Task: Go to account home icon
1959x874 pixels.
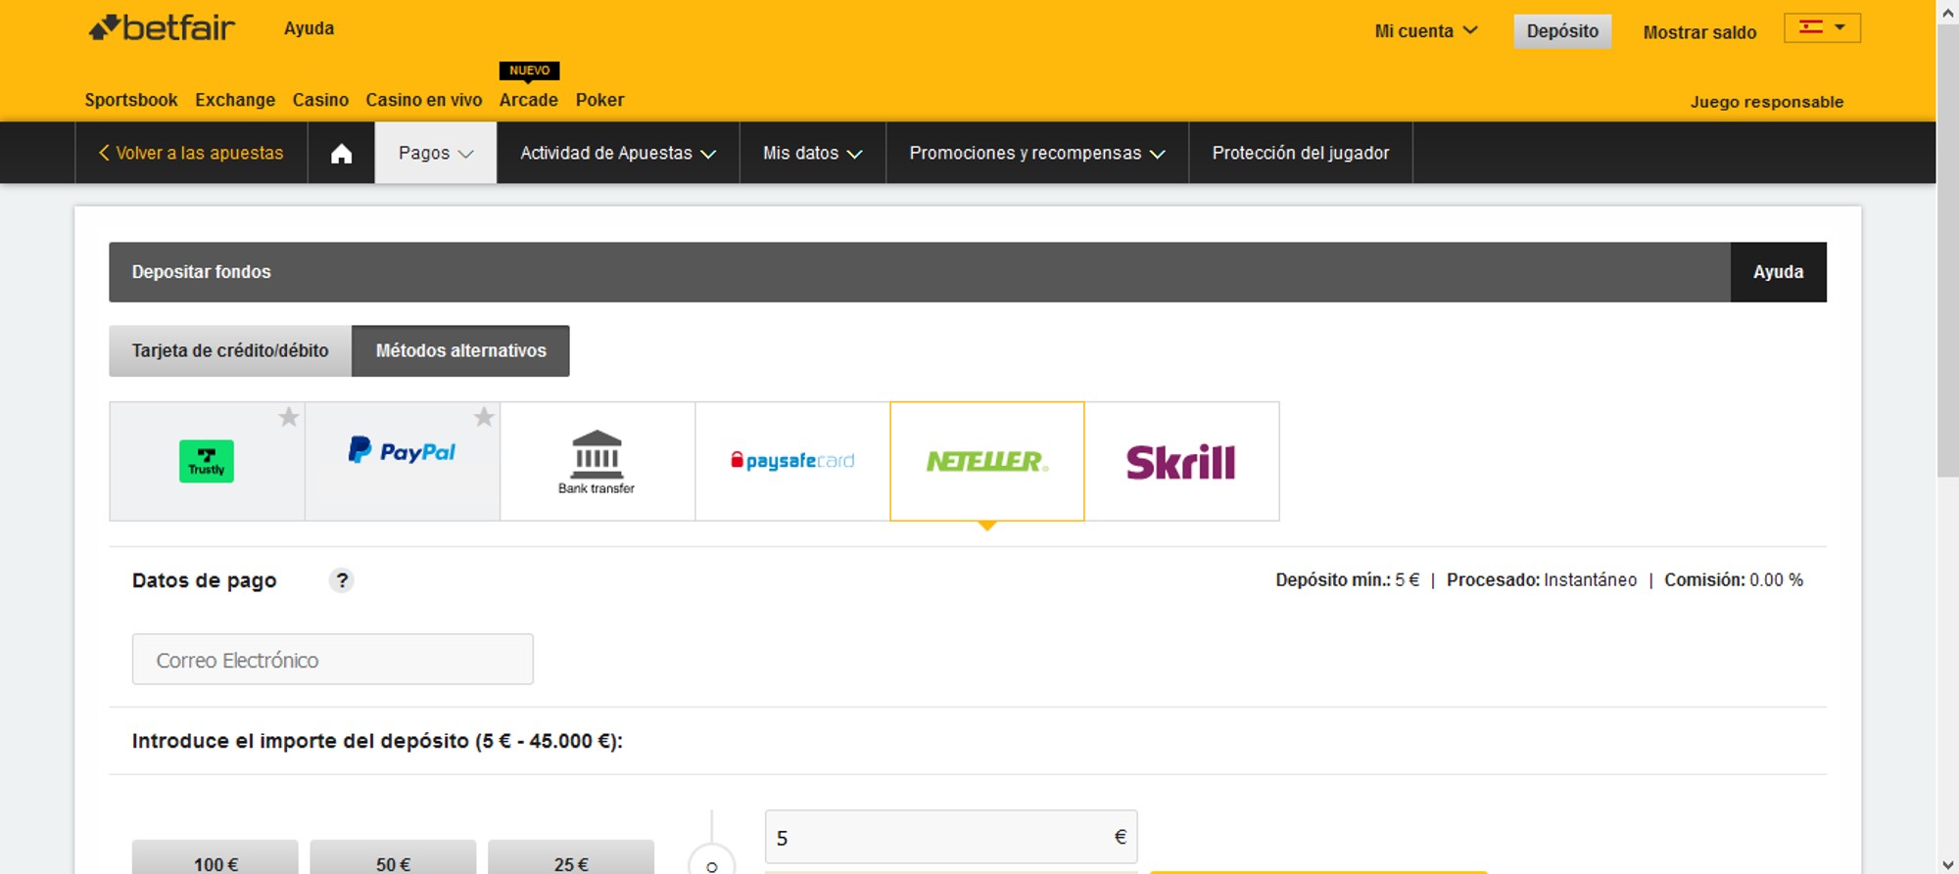Action: pyautogui.click(x=341, y=153)
